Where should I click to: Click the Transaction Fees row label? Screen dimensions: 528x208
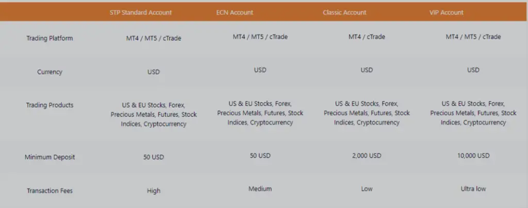pos(49,190)
